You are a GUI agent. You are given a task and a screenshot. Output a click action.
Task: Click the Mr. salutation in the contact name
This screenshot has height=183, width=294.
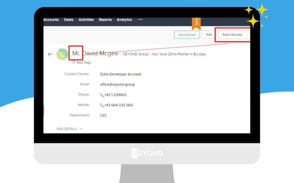pyautogui.click(x=76, y=53)
